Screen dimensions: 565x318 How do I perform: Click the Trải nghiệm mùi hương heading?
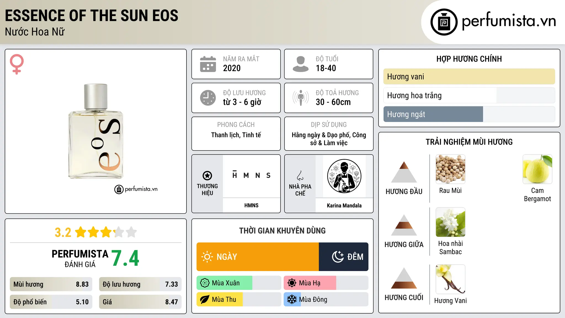tap(469, 142)
